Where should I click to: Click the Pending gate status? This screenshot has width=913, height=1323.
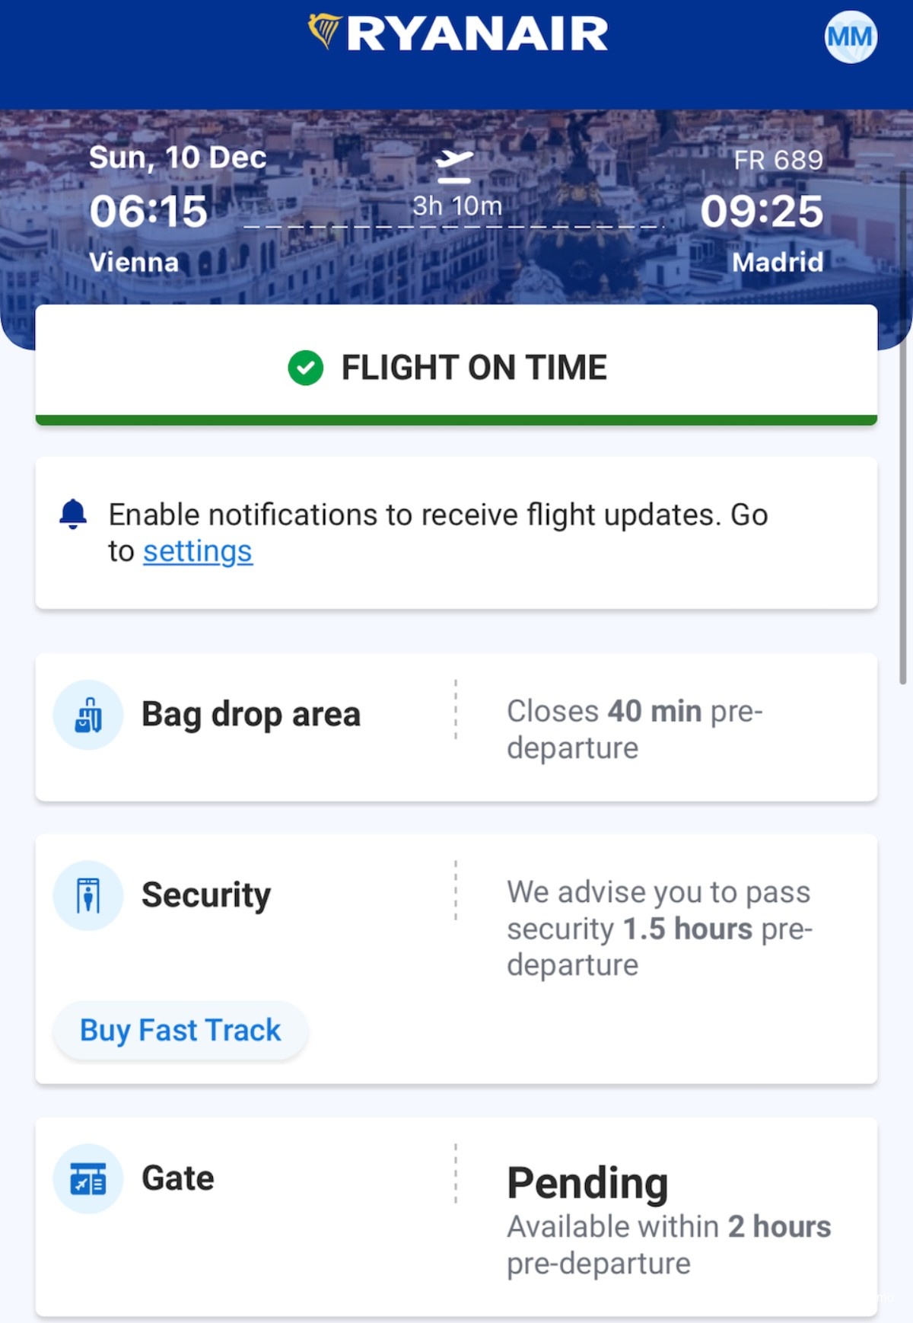click(x=587, y=1183)
